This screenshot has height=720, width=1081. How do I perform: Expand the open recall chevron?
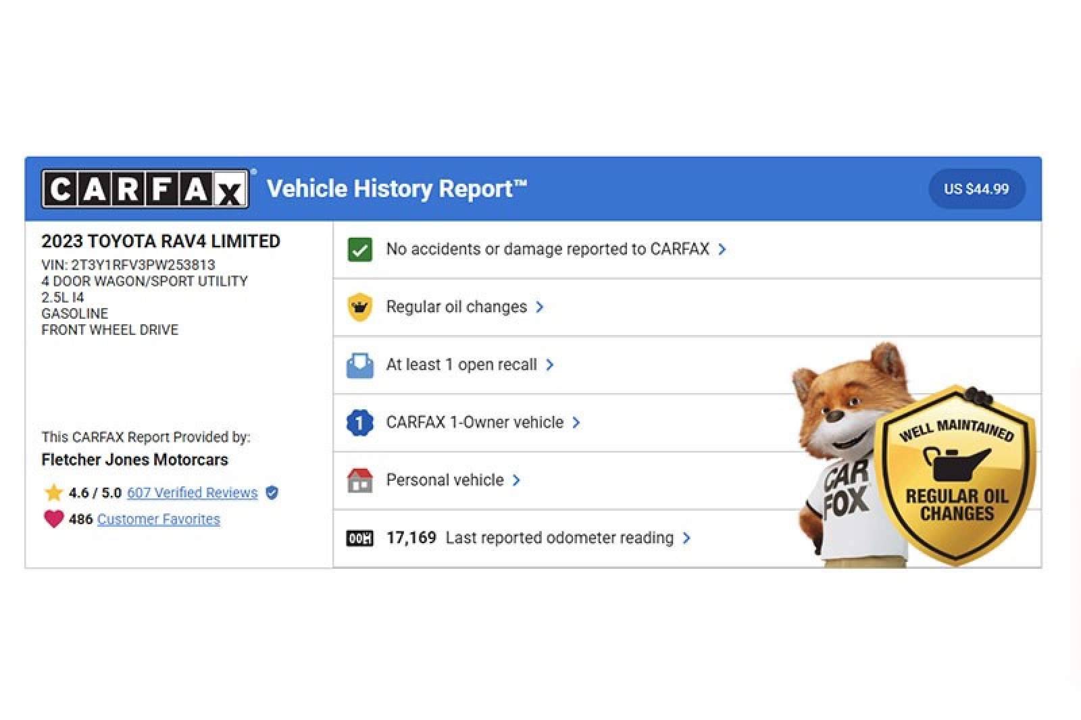coord(550,365)
